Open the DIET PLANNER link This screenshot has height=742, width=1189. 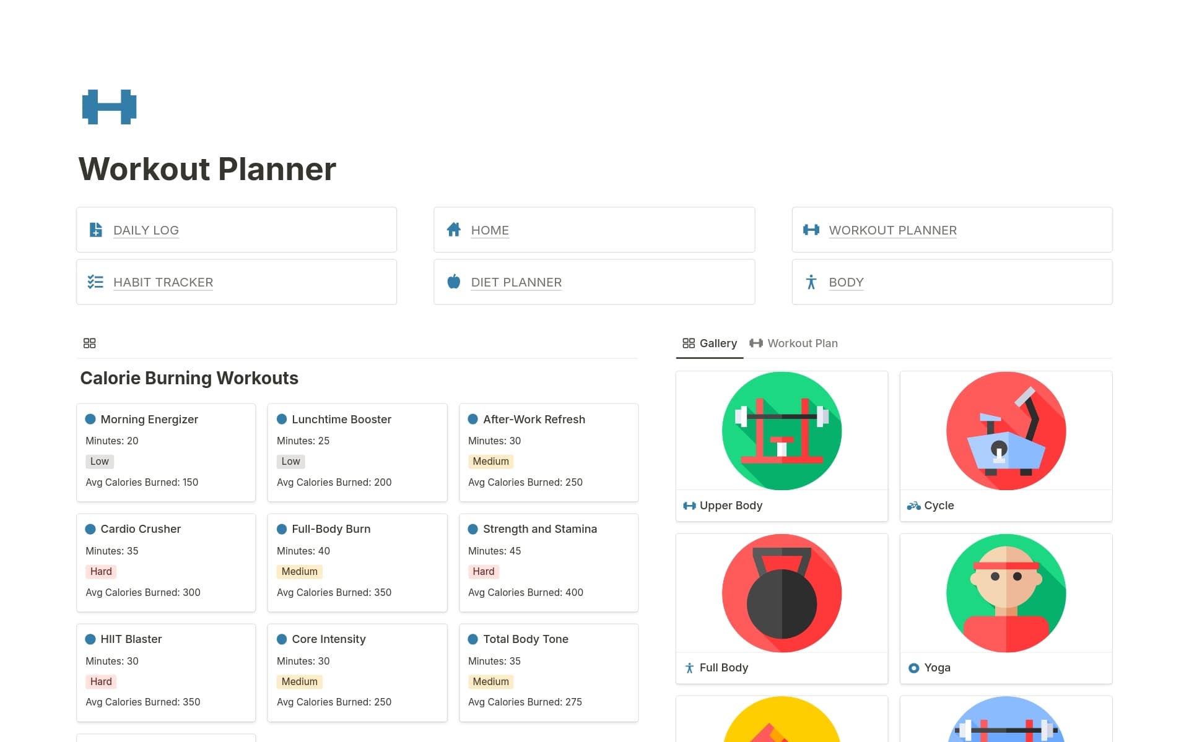click(x=516, y=282)
